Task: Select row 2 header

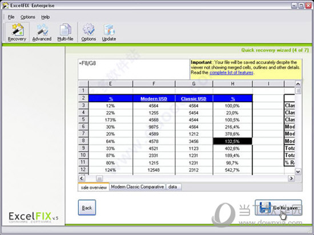Action: click(83, 98)
